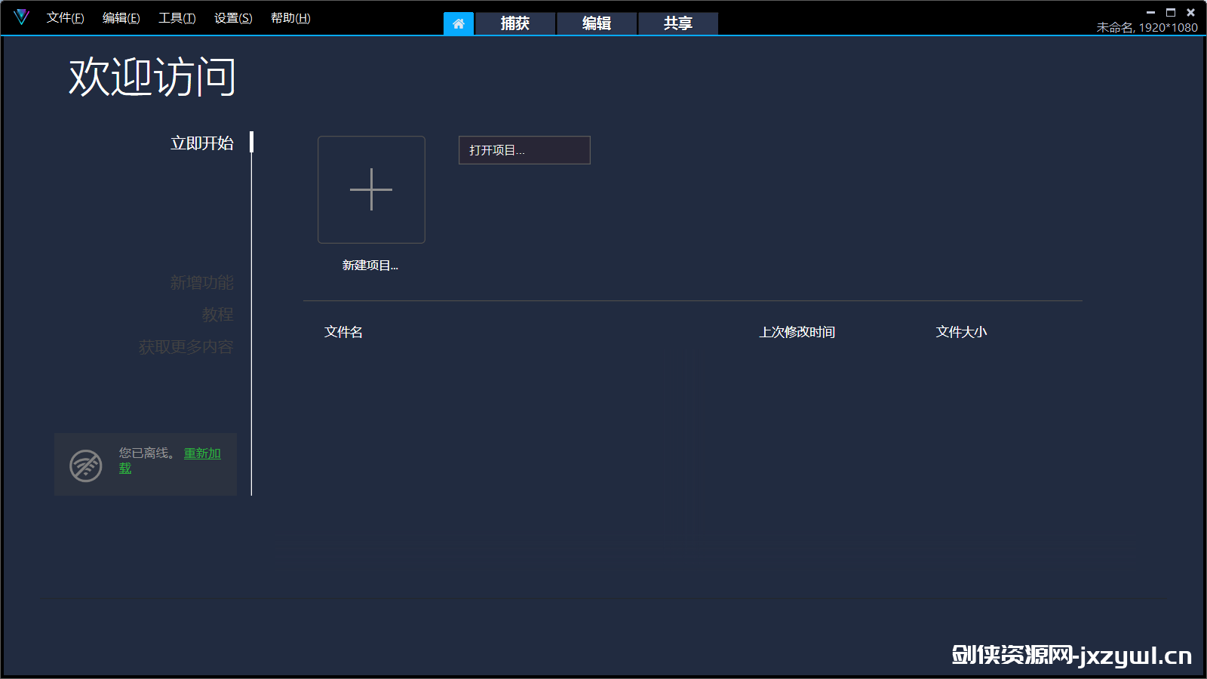1207x679 pixels.
Task: Switch to the 共享 tab
Action: 678,23
